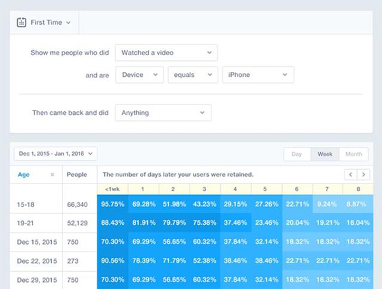
Task: Switch view to Day
Action: pos(297,154)
